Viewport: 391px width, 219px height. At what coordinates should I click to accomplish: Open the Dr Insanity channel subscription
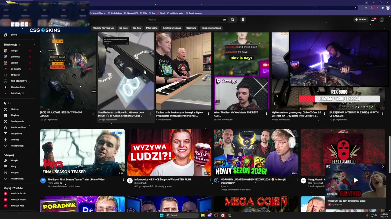click(x=16, y=69)
